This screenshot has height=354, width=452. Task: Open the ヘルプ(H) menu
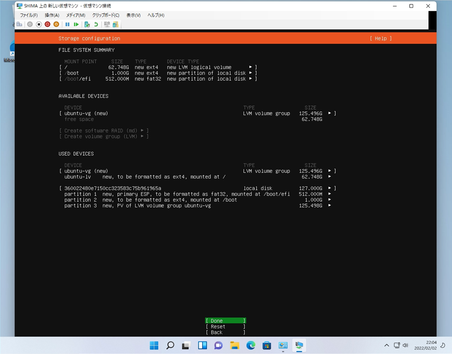156,15
